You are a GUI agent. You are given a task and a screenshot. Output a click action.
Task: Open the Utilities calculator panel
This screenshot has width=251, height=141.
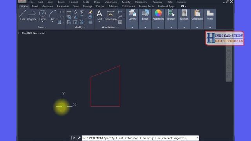(x=184, y=15)
